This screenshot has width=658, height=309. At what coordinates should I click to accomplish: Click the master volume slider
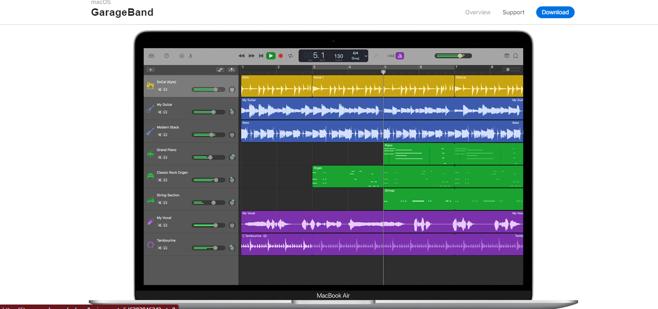tap(453, 56)
